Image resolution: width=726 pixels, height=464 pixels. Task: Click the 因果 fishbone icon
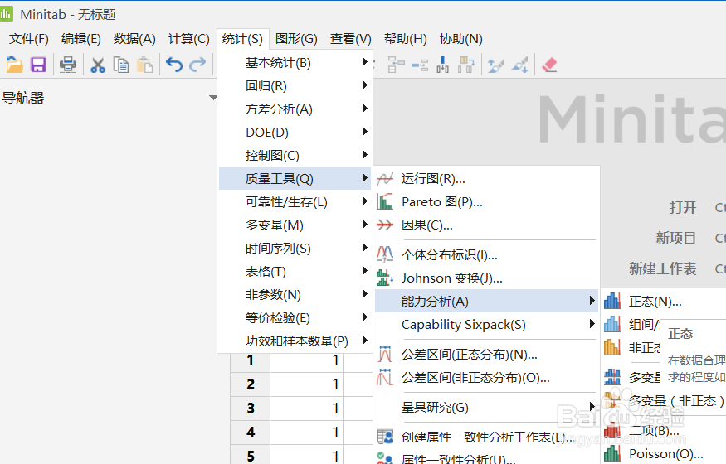385,225
